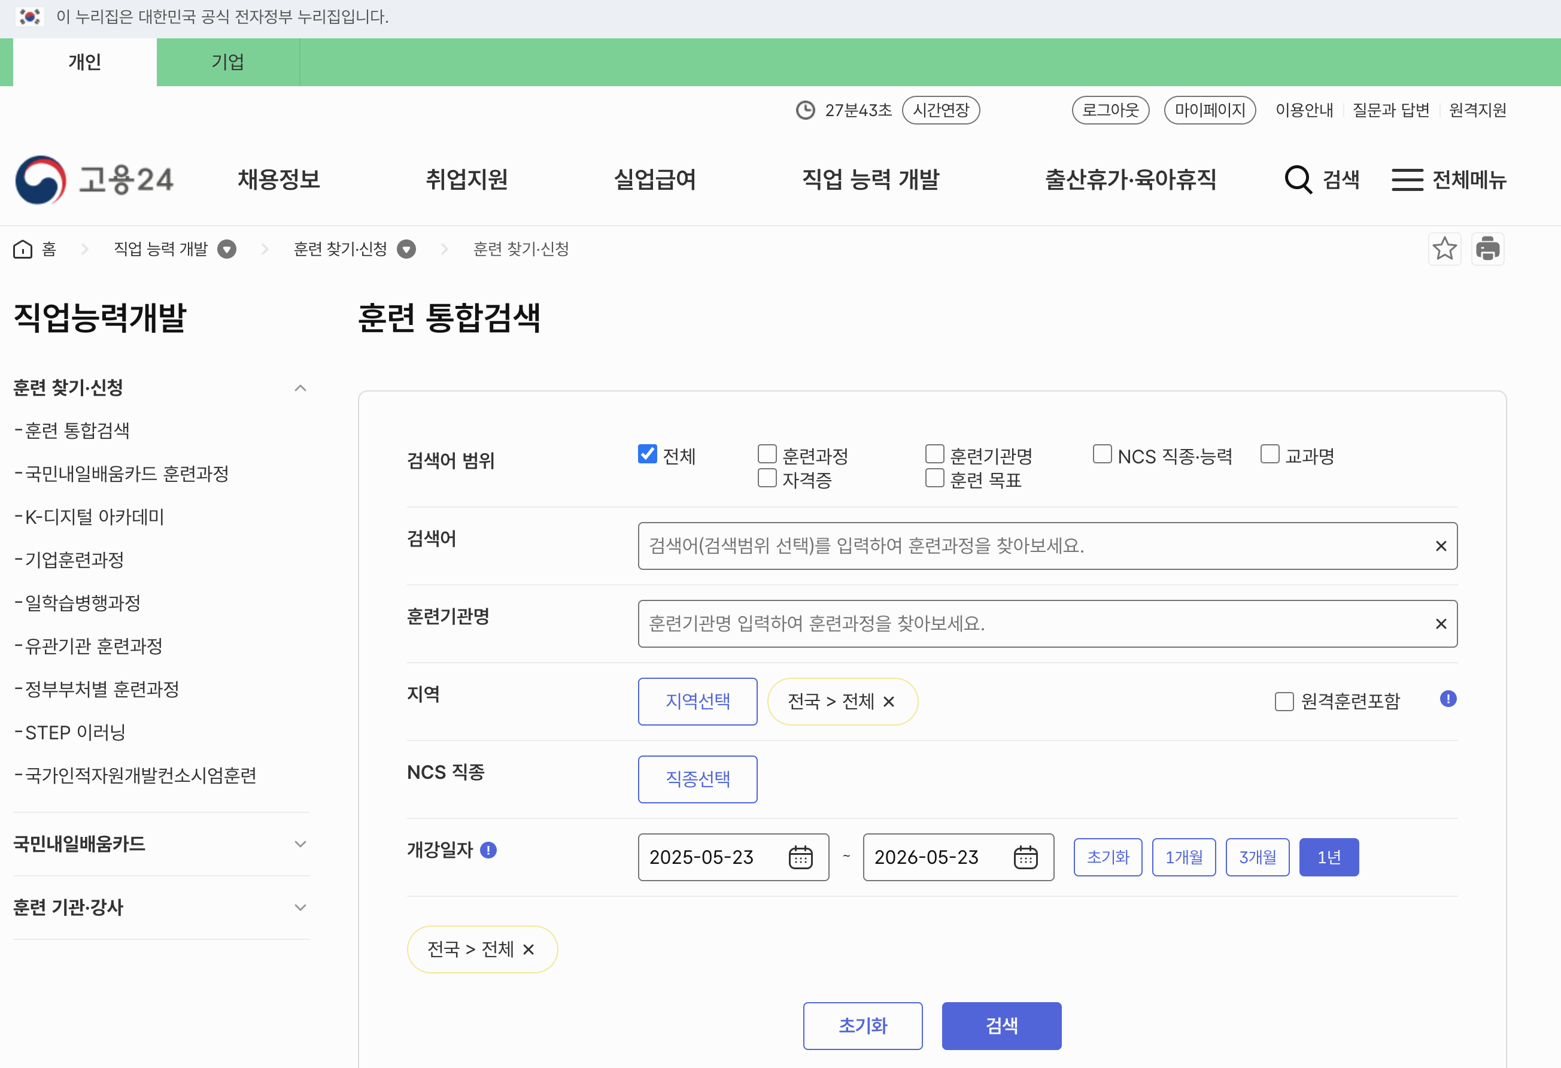The image size is (1561, 1068).
Task: Enable the 원격훈련포함 checkbox
Action: coord(1284,700)
